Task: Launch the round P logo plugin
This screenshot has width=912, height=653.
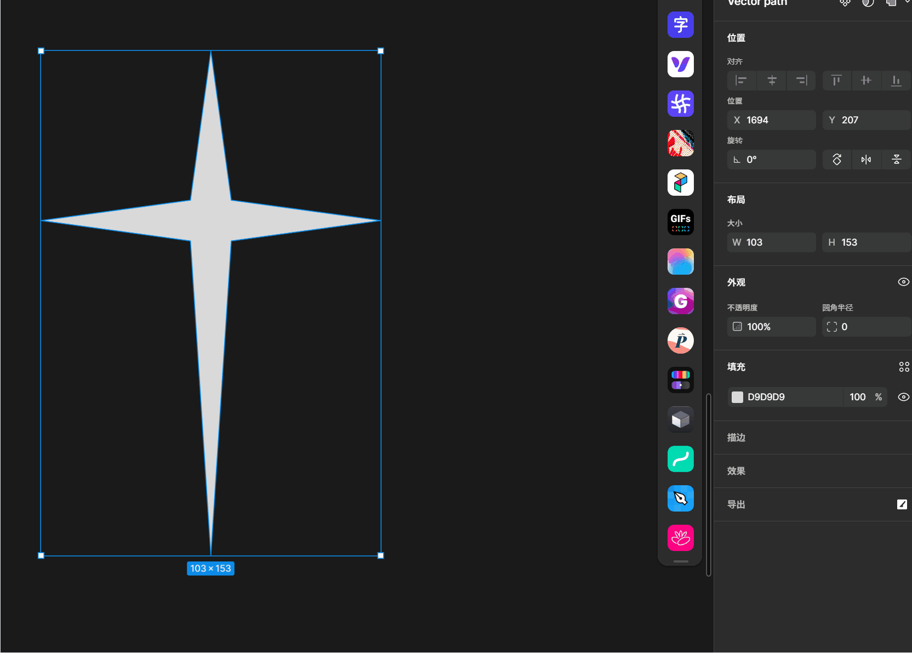Action: coord(681,340)
